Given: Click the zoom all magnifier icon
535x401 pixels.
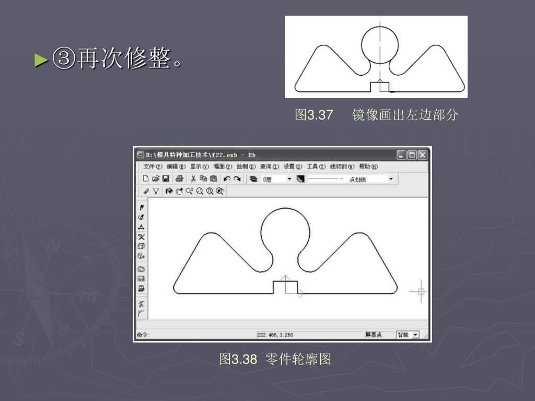Looking at the screenshot, I should pos(210,191).
